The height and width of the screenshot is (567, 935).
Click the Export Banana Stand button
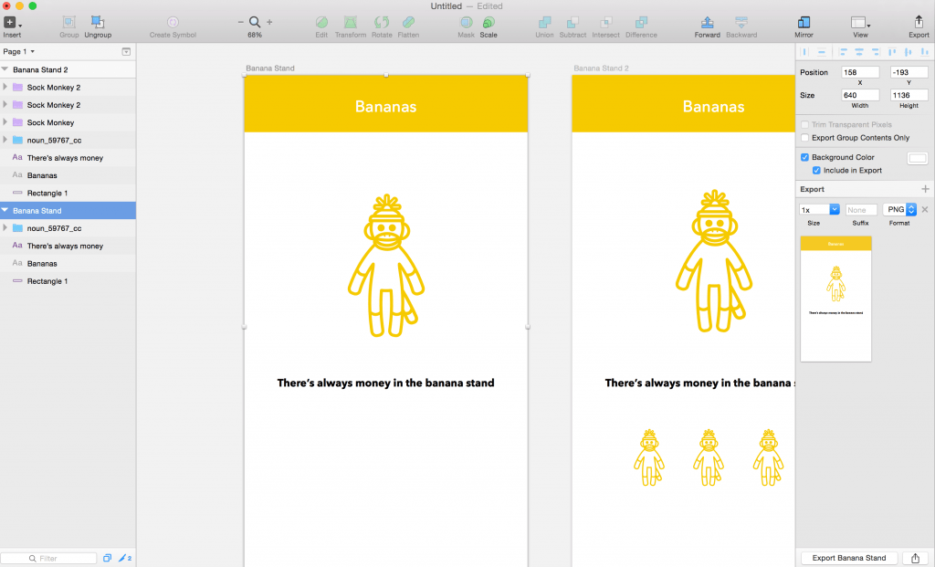click(848, 558)
